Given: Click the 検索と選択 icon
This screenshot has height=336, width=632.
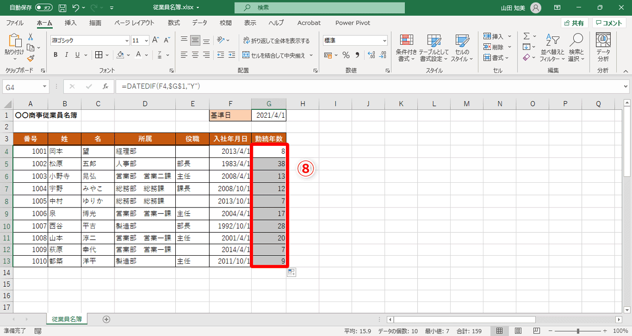Looking at the screenshot, I should [x=577, y=48].
